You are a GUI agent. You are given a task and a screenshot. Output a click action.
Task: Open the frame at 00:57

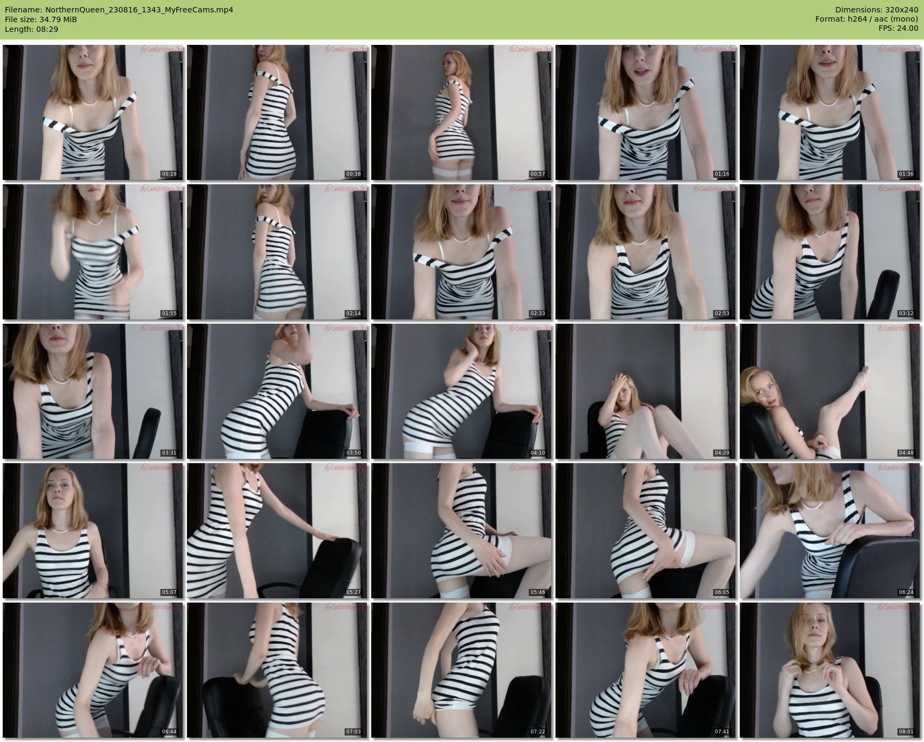pos(461,112)
